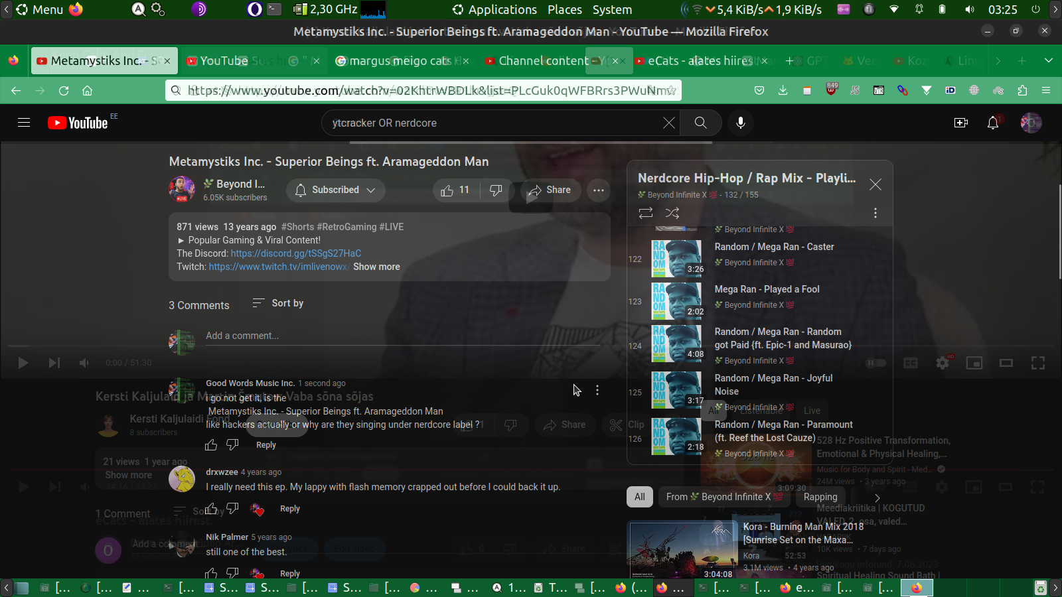Switch the video to miniplayer

point(974,363)
